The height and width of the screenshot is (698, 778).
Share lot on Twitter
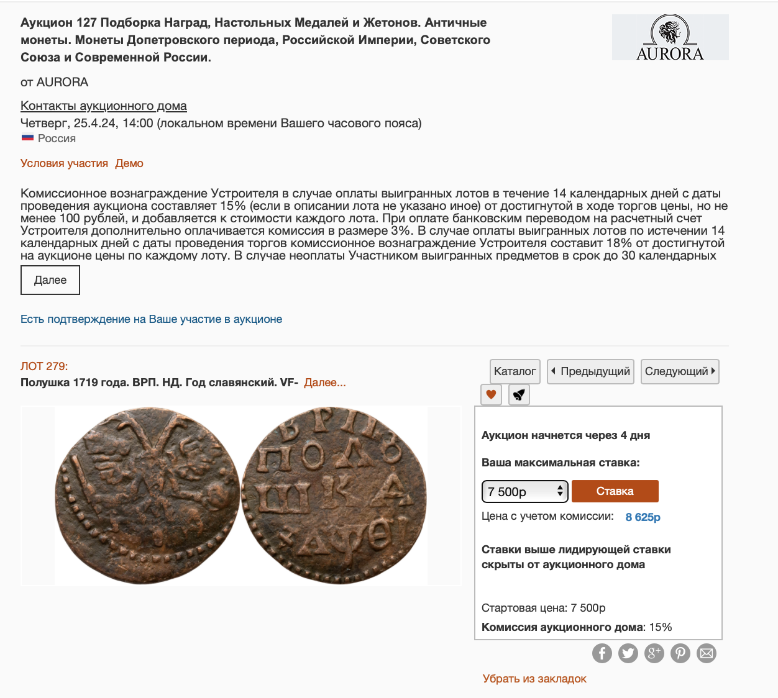628,653
